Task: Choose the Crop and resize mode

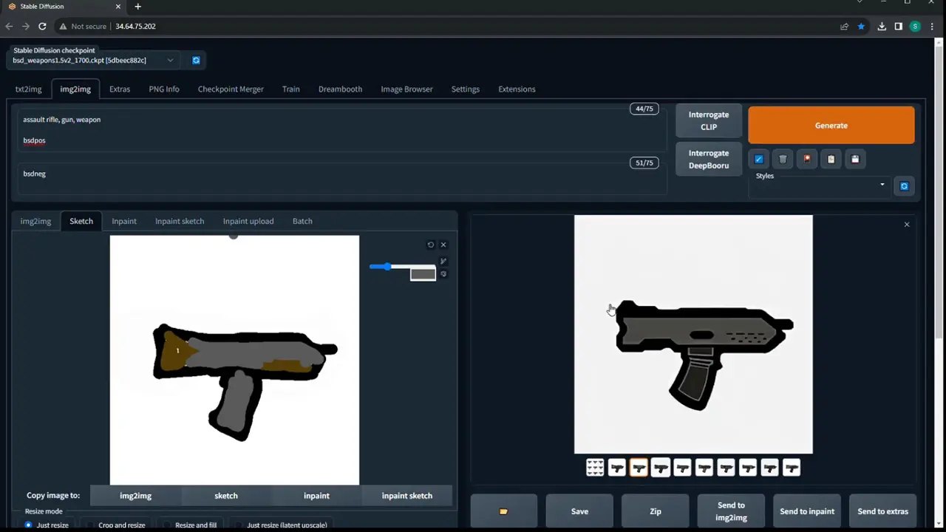Action: tap(91, 525)
